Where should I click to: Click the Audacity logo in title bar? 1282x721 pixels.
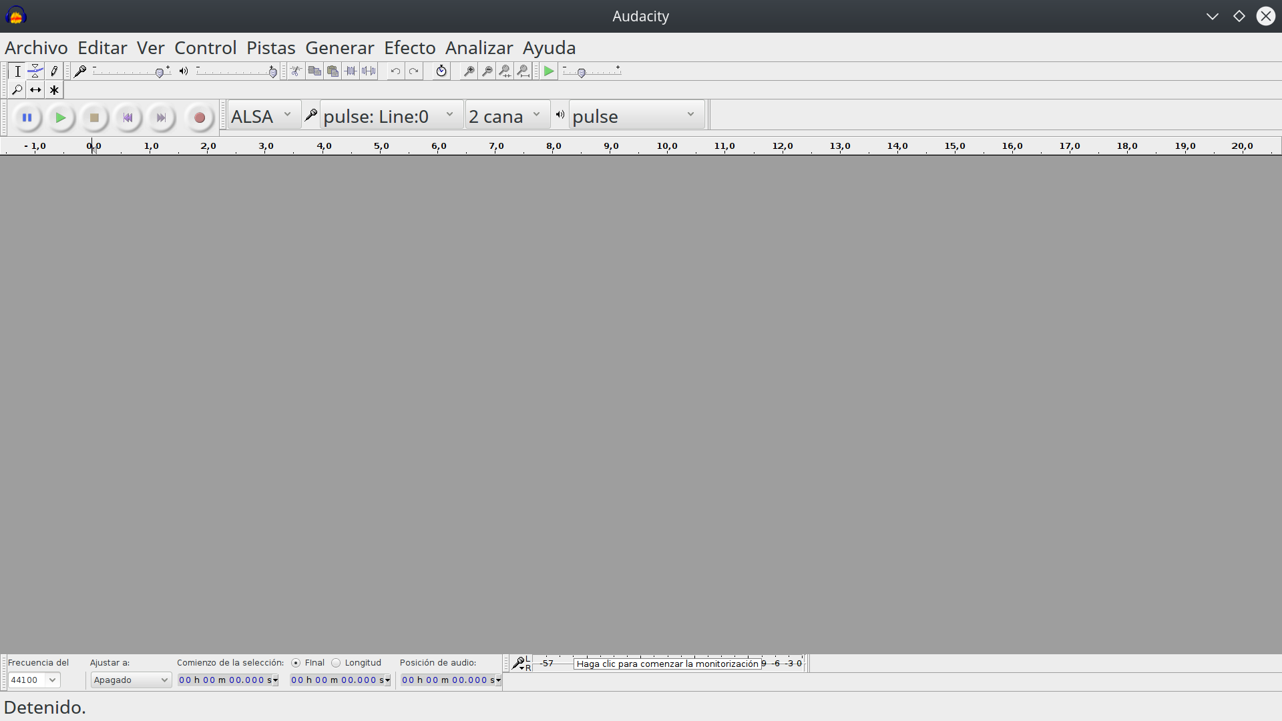15,15
